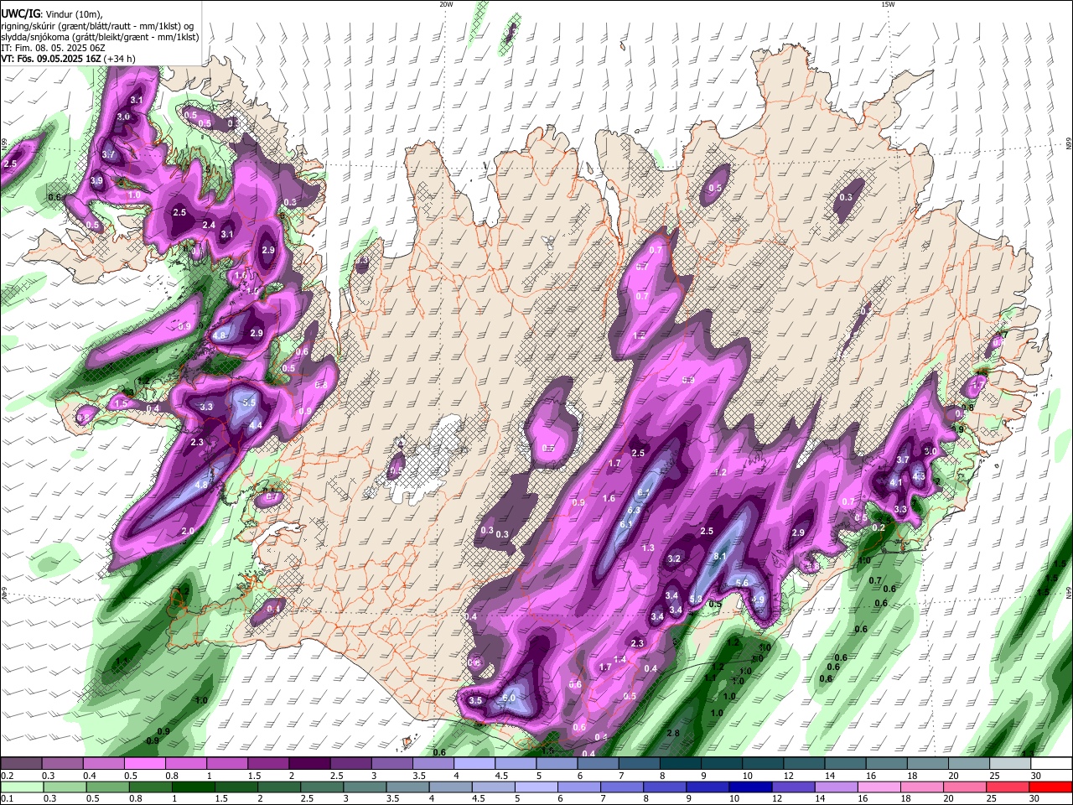Click the 'slydda/snjókoma' snow legend description line
1073x805 pixels.
click(100, 37)
